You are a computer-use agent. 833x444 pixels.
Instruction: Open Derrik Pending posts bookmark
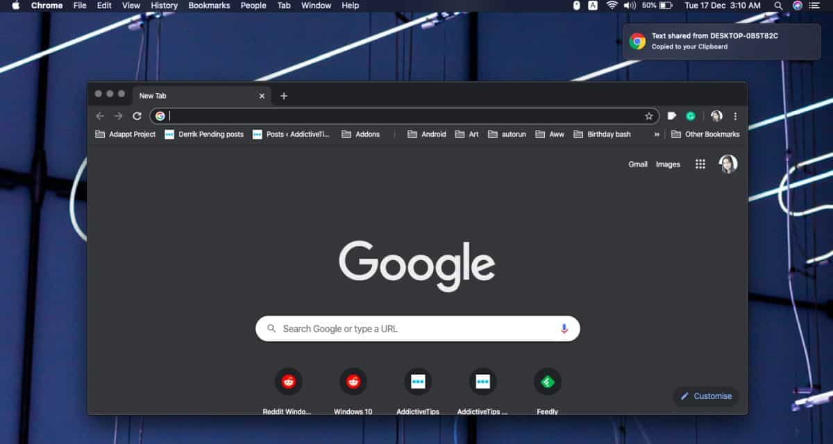tap(204, 134)
